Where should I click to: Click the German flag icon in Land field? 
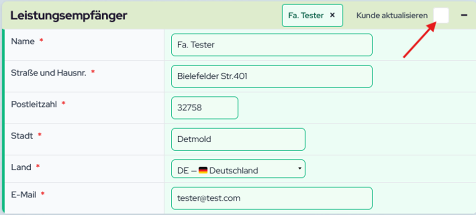click(203, 170)
